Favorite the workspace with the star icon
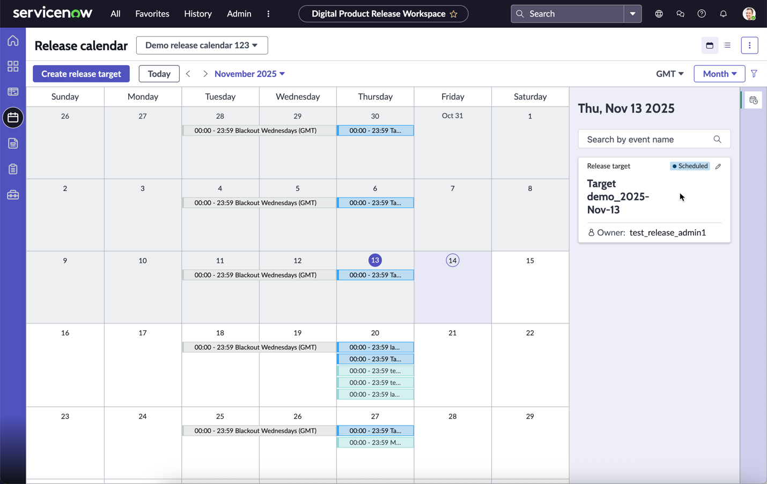The image size is (767, 484). 454,14
